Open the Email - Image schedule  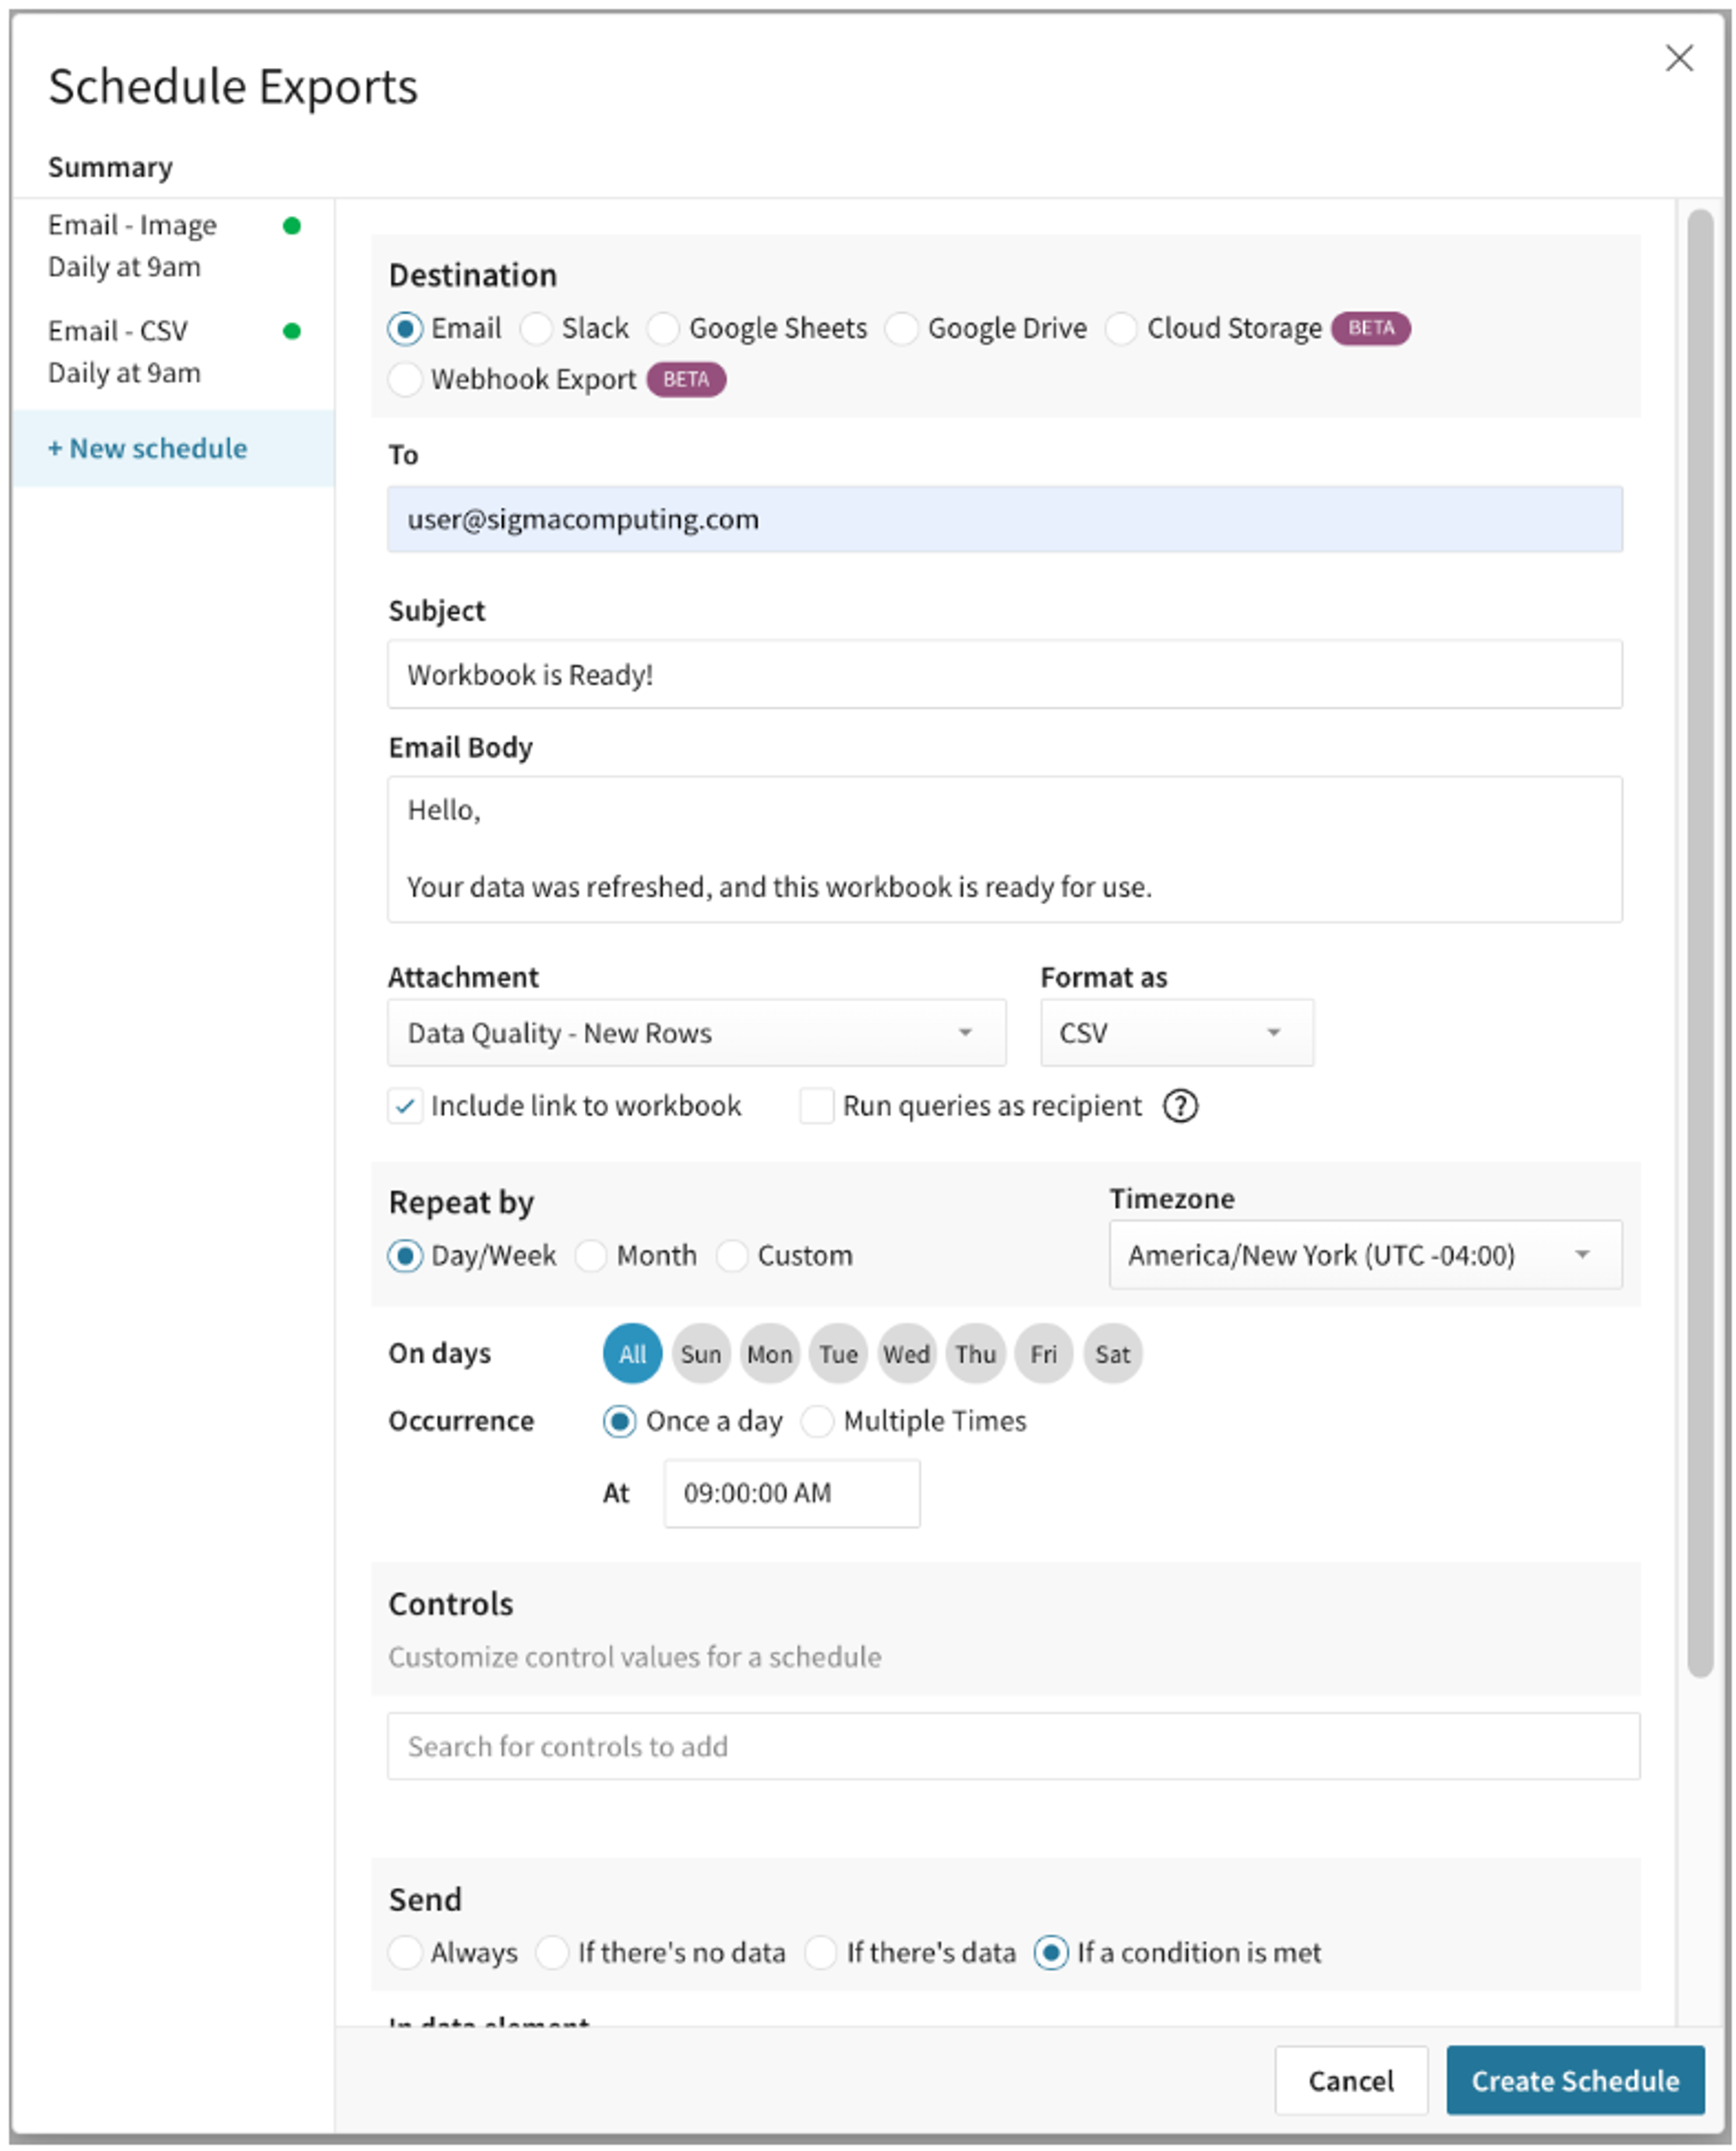[174, 246]
